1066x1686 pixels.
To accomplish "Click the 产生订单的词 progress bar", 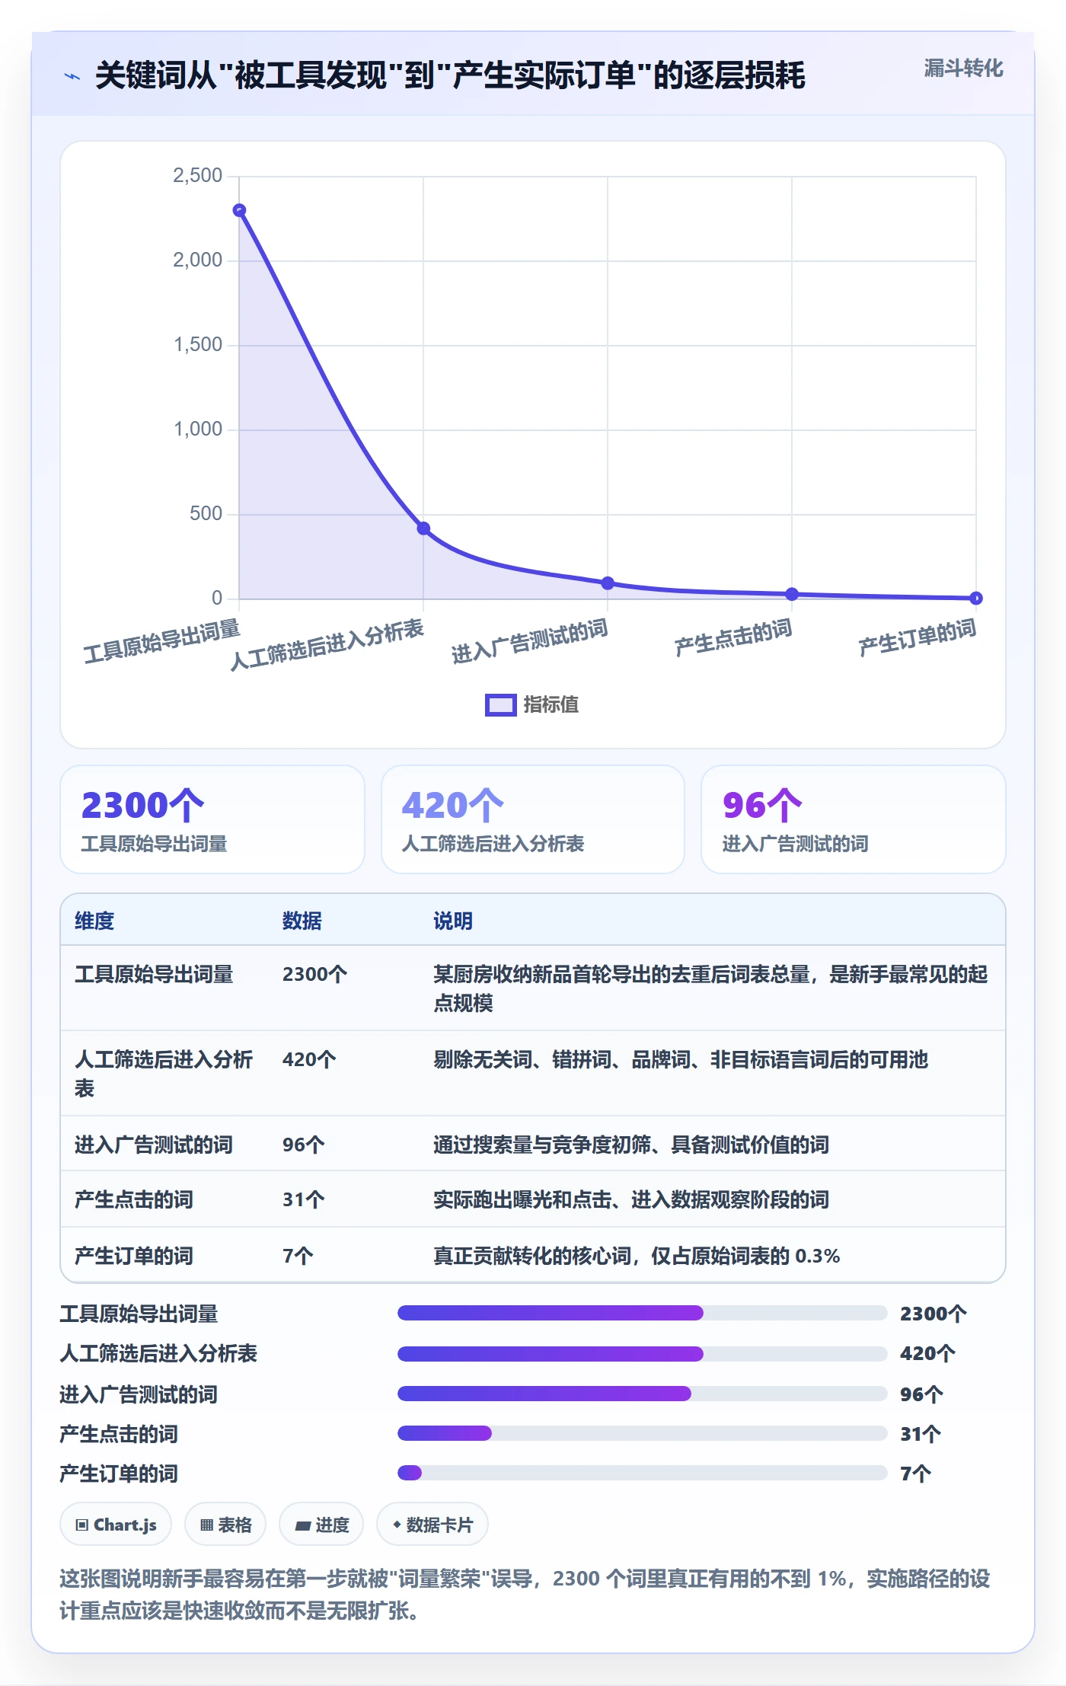I will 643,1473.
